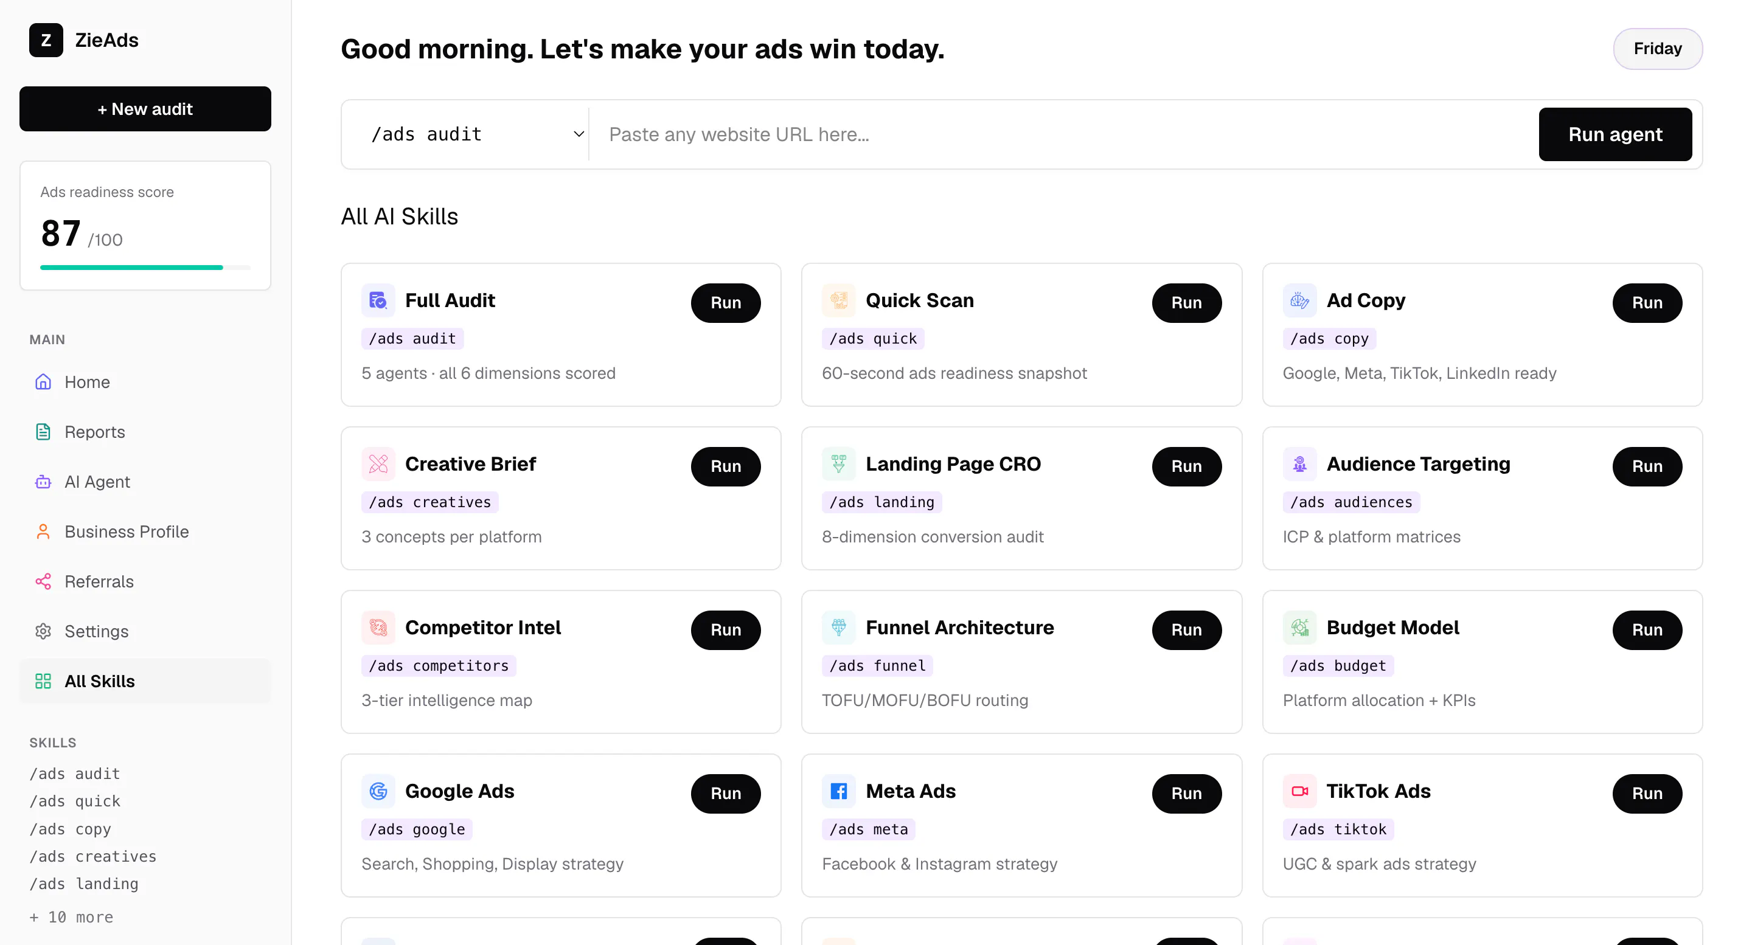
Task: Click the Full Audit card icon
Action: tap(378, 300)
